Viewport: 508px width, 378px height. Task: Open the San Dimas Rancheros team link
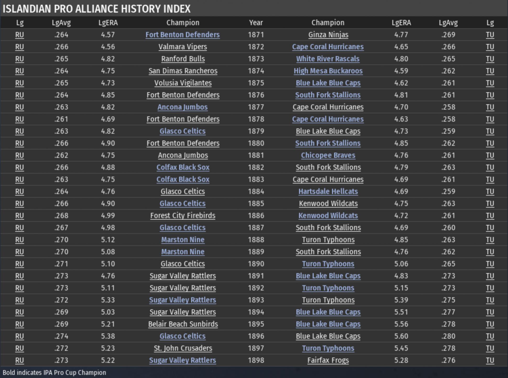(x=183, y=71)
